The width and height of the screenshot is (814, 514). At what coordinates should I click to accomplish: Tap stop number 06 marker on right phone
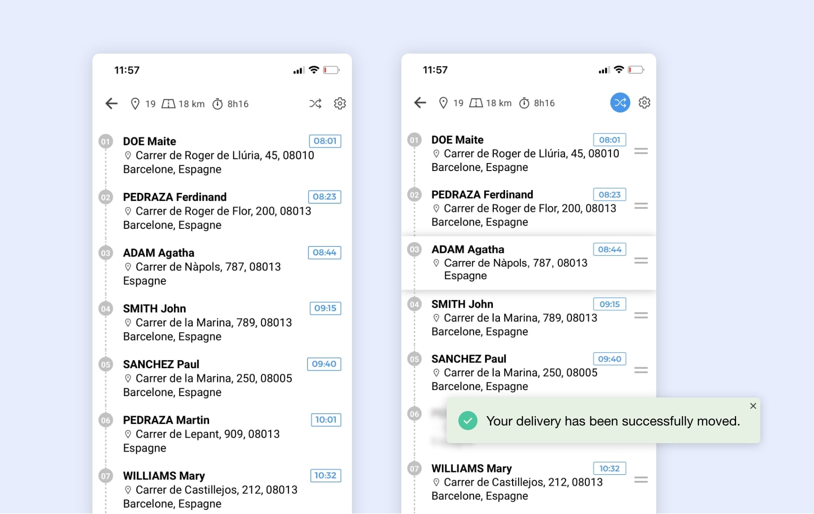pyautogui.click(x=414, y=414)
